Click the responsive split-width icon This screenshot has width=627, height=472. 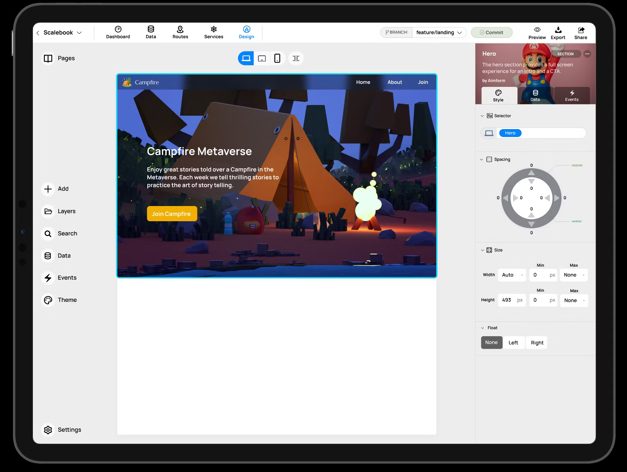click(296, 59)
